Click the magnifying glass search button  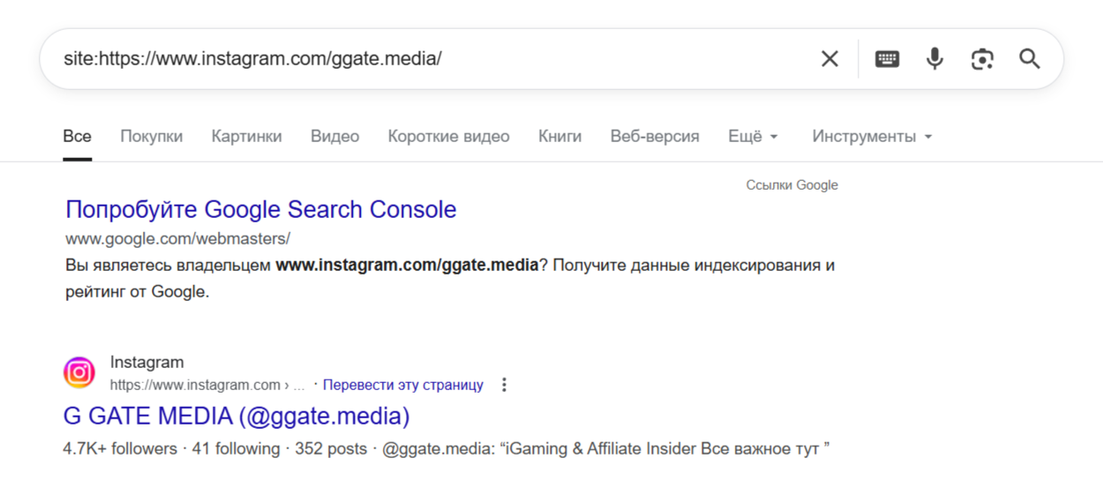(x=1030, y=59)
